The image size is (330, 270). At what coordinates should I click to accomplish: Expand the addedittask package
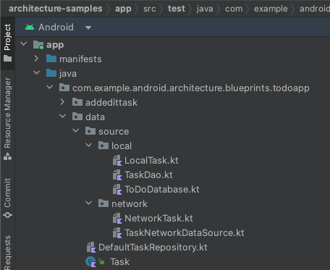62,102
